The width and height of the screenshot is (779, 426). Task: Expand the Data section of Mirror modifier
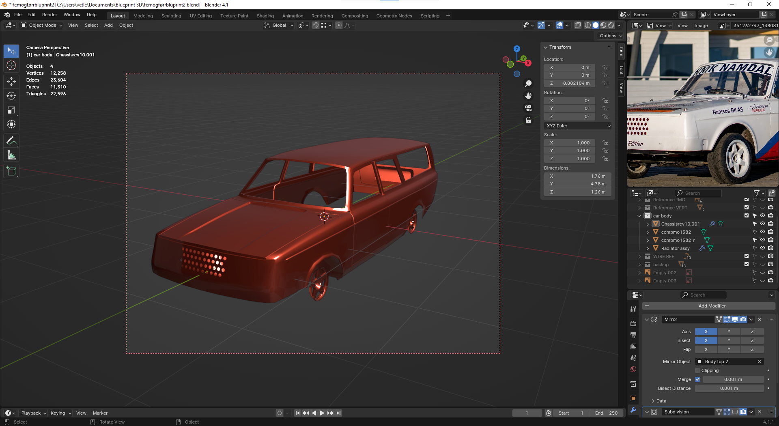pyautogui.click(x=653, y=401)
